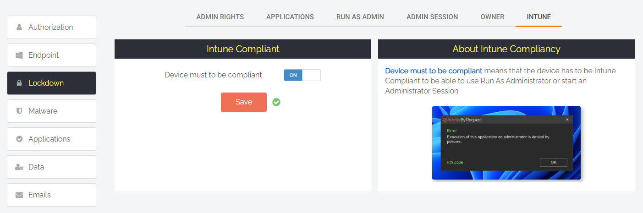Click the Emails envelope icon

[19, 195]
